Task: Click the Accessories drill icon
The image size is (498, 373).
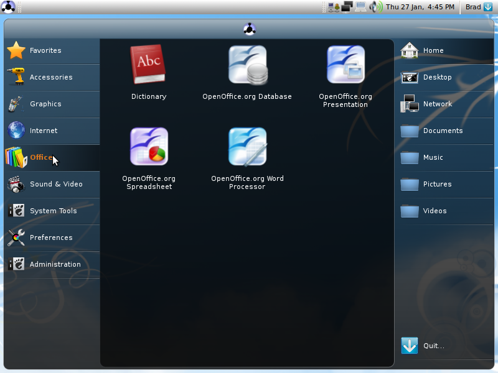Action: [16, 76]
